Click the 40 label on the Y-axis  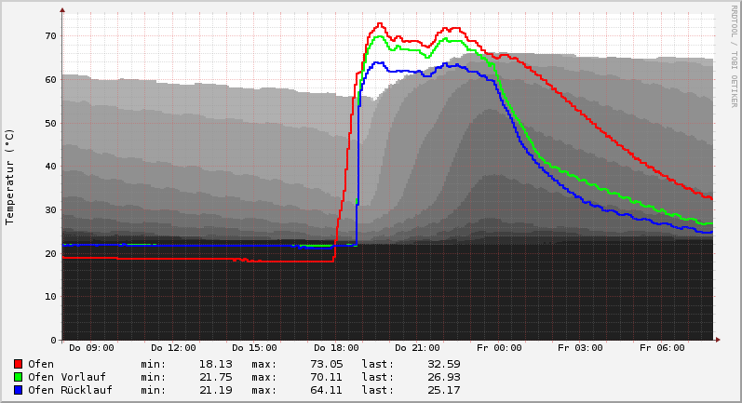point(49,167)
